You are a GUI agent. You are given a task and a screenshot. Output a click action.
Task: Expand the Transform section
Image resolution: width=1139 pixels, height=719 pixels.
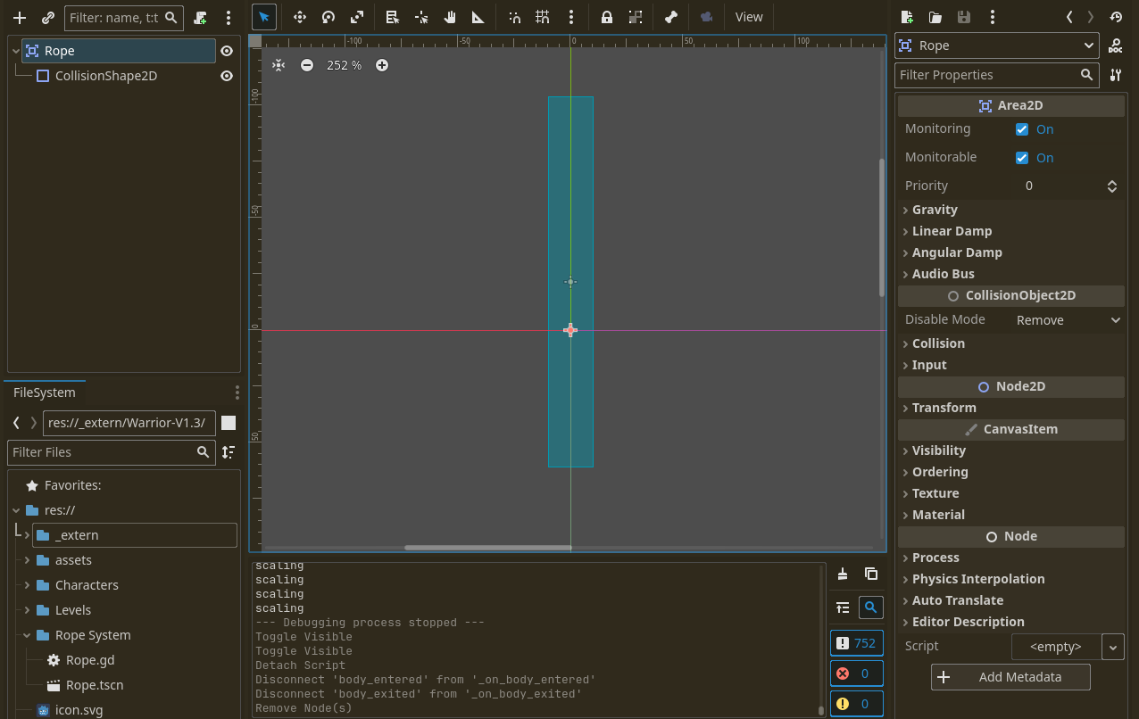(944, 408)
